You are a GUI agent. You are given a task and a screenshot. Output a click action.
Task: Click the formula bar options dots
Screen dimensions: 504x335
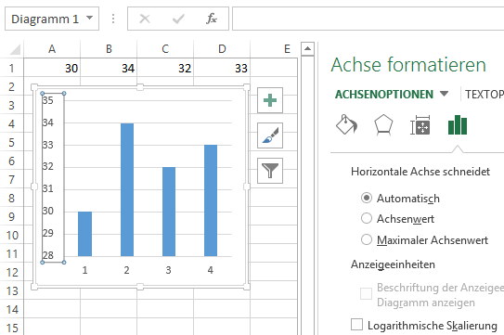[x=113, y=19]
